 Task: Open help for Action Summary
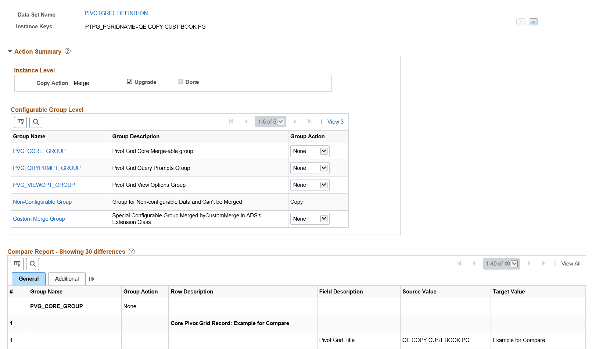68,51
